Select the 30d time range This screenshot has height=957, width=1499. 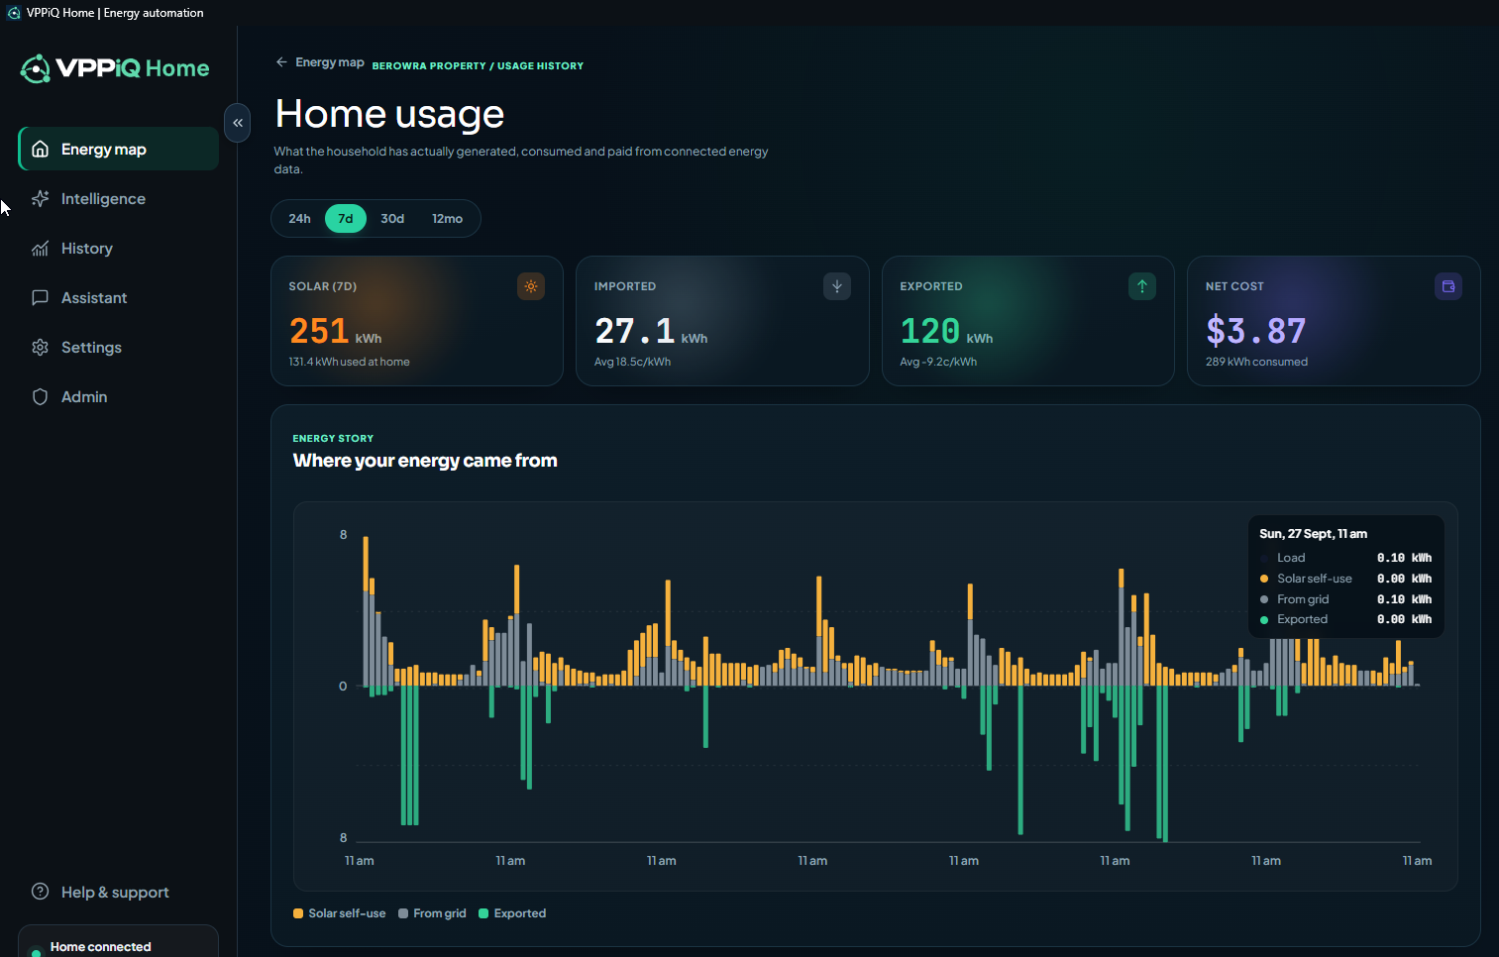pos(392,219)
